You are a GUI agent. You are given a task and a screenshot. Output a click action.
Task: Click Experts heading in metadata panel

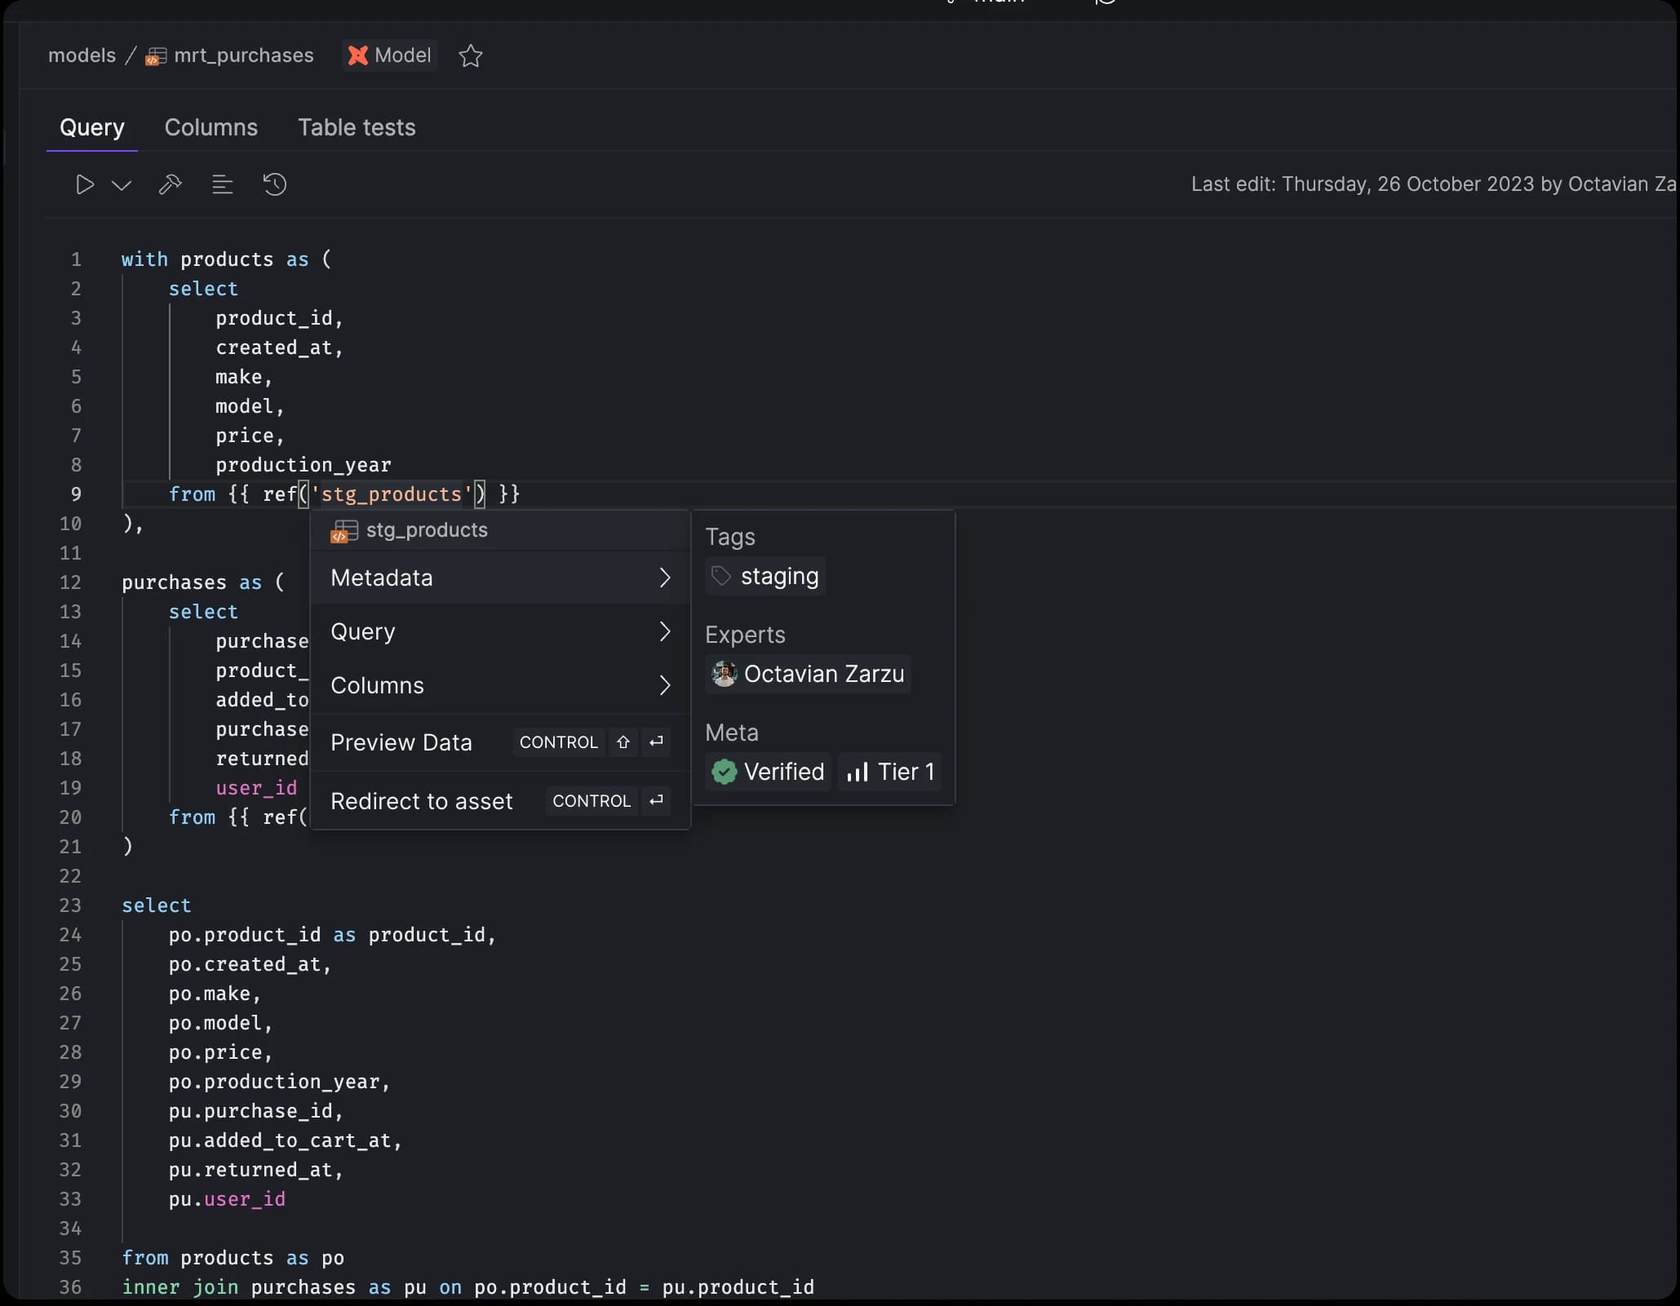pos(745,635)
